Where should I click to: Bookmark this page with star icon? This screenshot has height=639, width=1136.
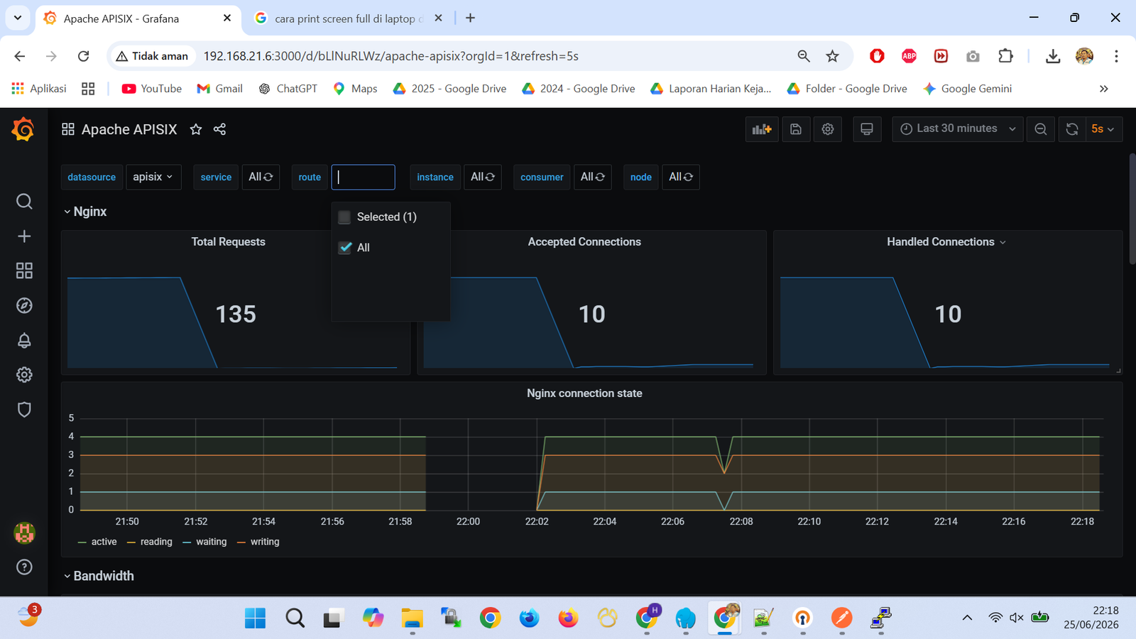(833, 56)
